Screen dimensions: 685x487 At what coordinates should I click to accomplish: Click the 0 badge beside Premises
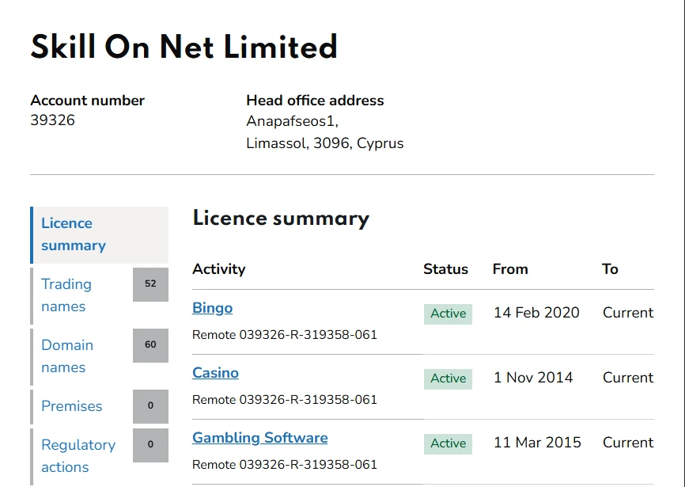point(150,406)
